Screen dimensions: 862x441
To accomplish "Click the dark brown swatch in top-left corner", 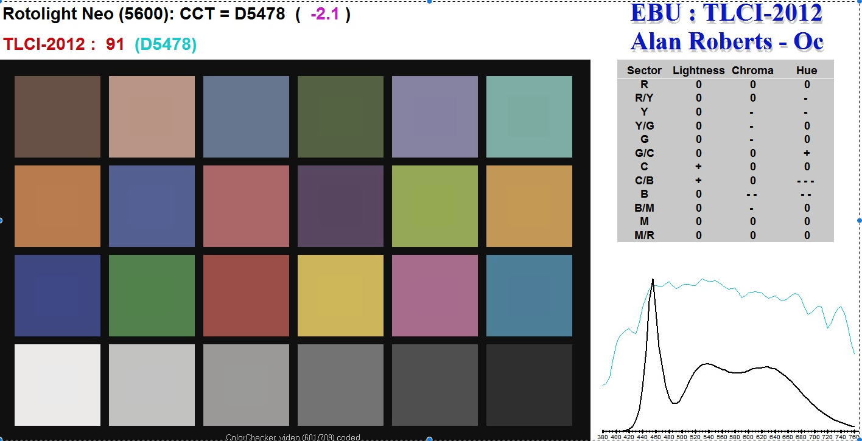I will (57, 116).
